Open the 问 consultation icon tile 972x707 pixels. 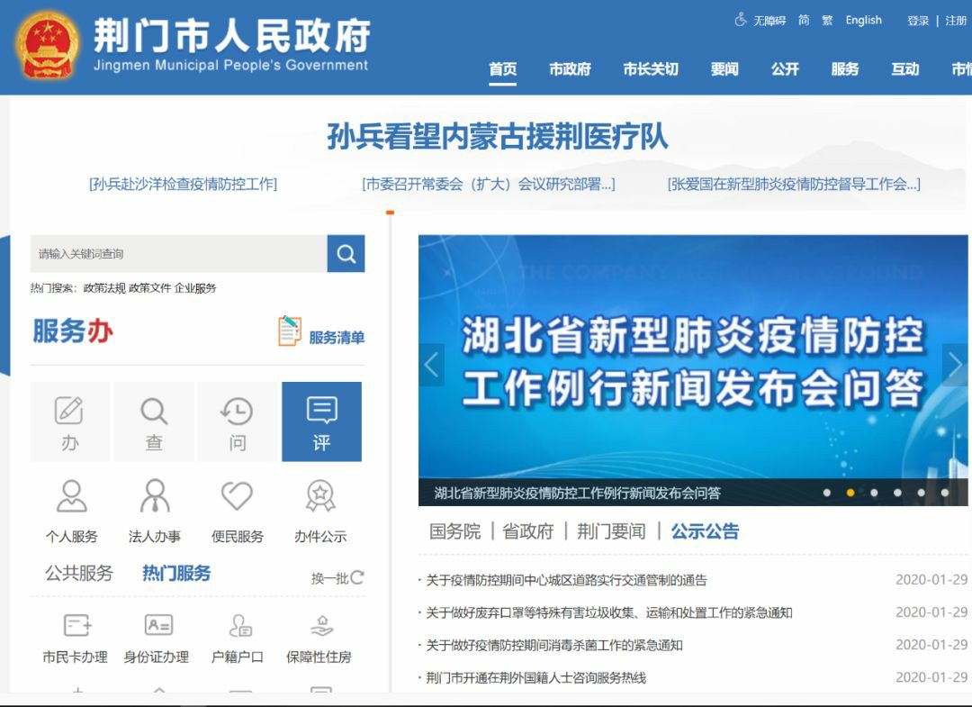[x=238, y=421]
